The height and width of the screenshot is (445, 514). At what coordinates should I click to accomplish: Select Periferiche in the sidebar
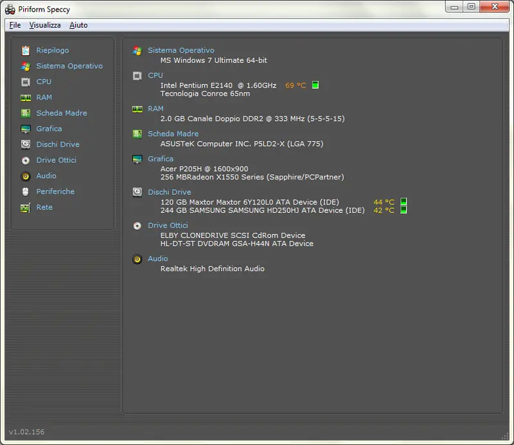click(x=55, y=192)
